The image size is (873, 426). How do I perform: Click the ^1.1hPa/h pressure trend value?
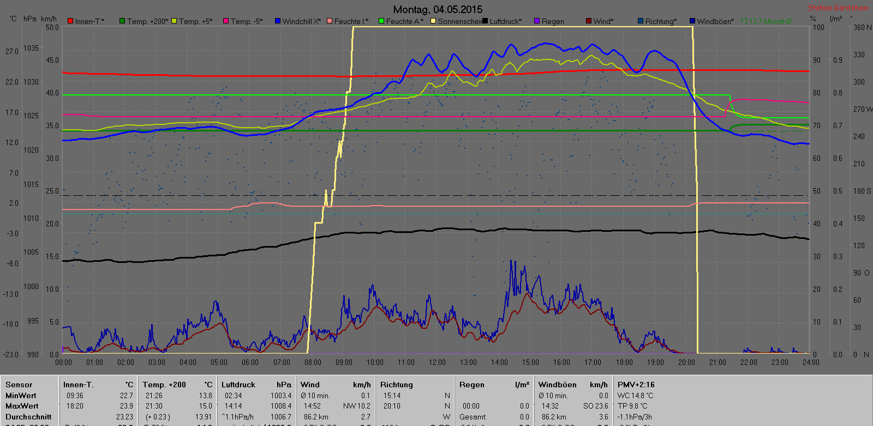tap(237, 417)
